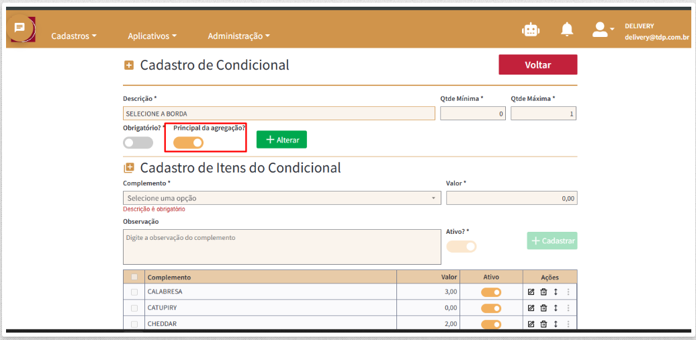The height and width of the screenshot is (340, 696).
Task: Check the CATUPIRY row checkbox
Action: (x=134, y=308)
